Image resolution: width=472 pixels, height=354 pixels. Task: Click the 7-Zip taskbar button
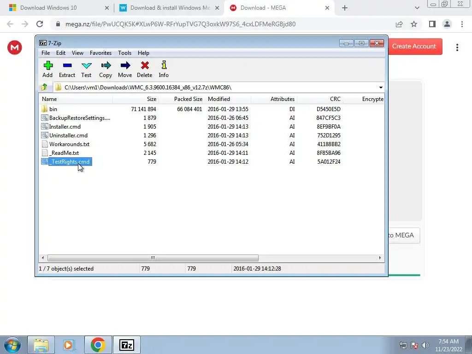pyautogui.click(x=126, y=345)
